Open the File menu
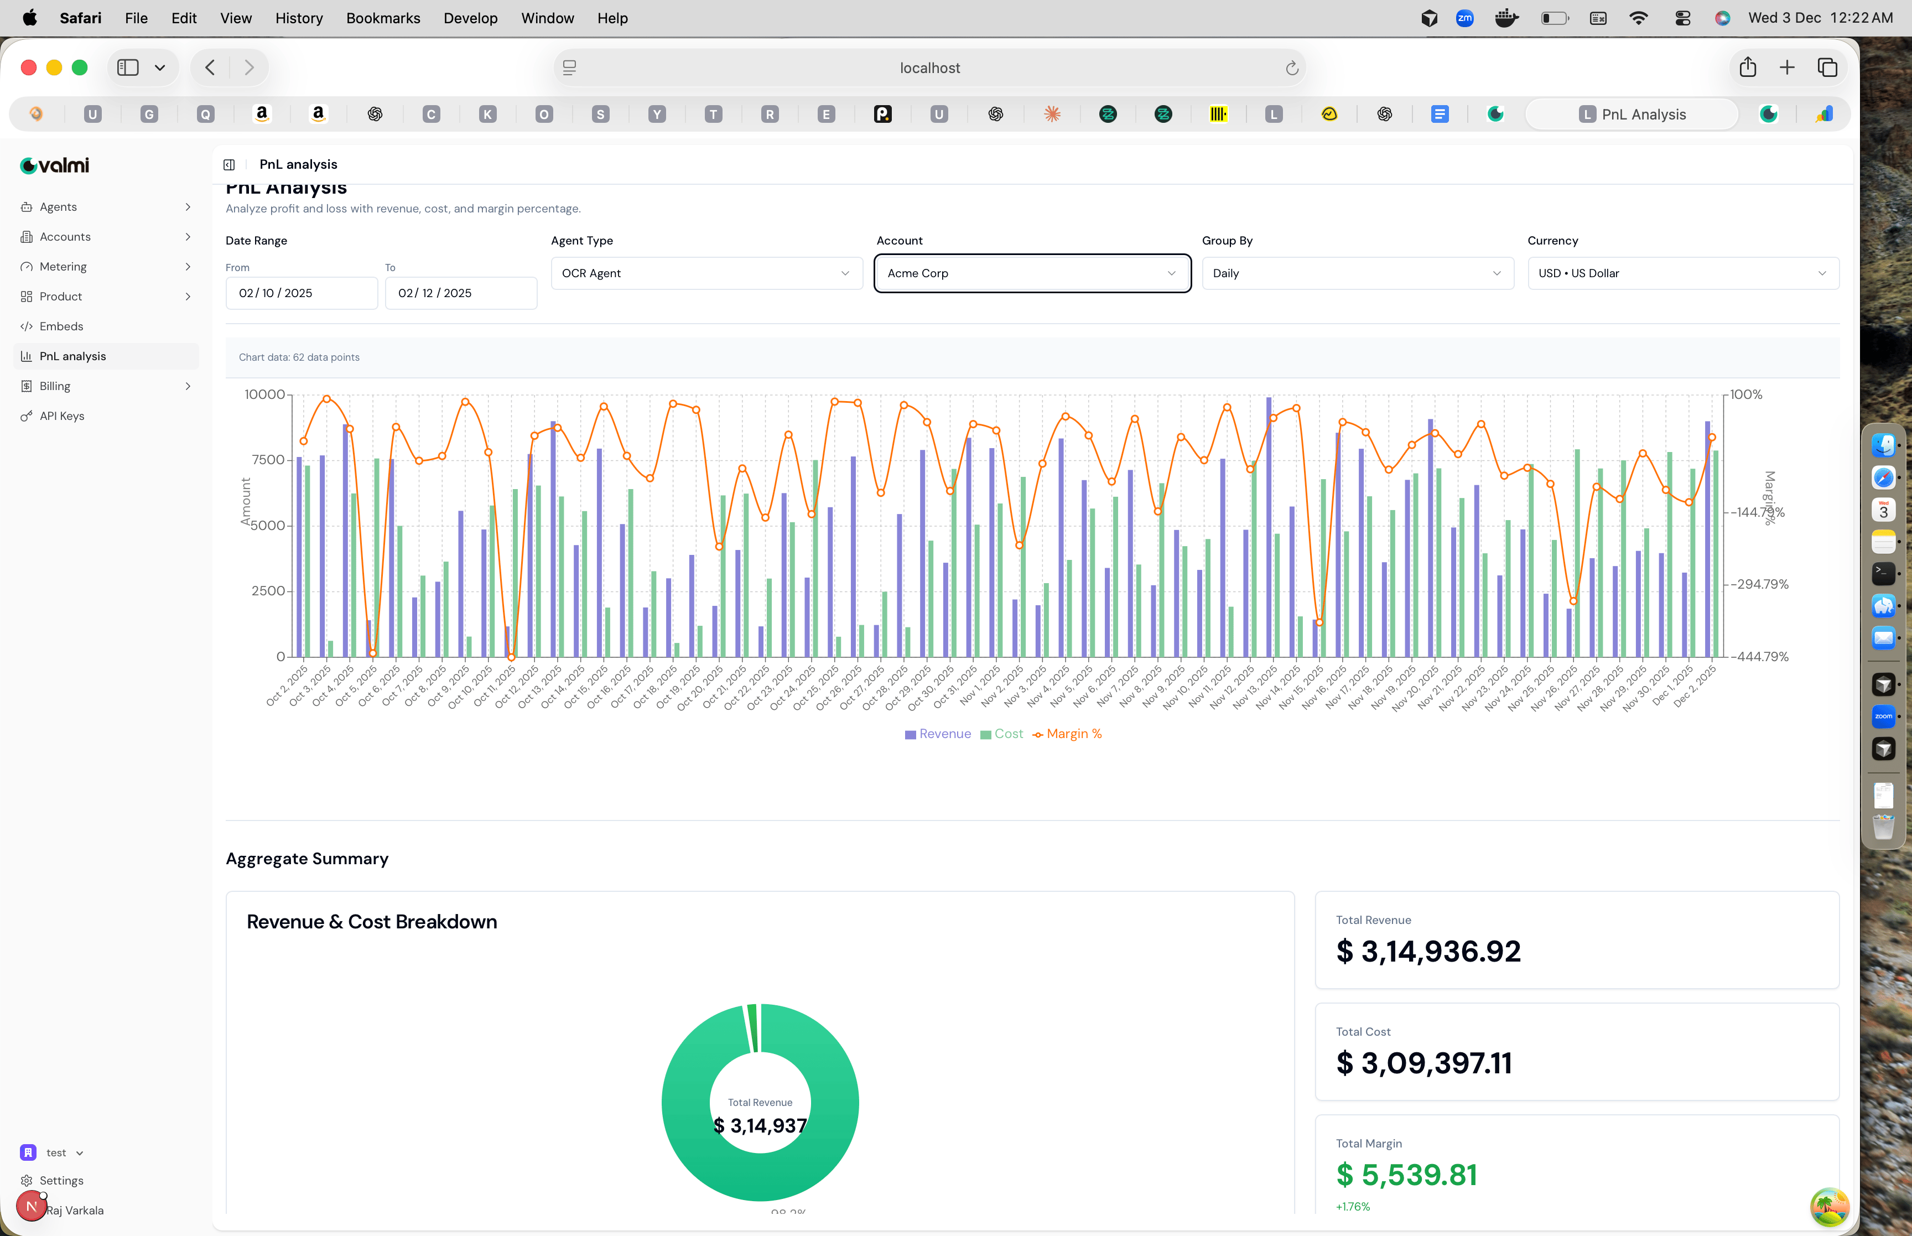1912x1236 pixels. (x=137, y=18)
